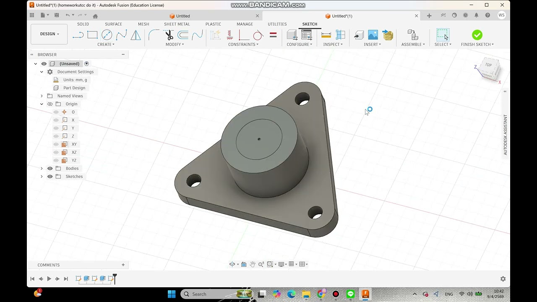Switch to the SURFACE tab
This screenshot has height=302, width=537.
click(113, 24)
